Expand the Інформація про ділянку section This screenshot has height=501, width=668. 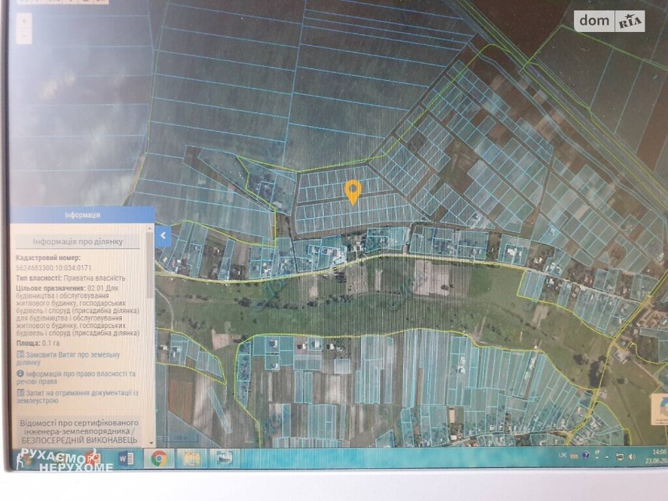78,241
